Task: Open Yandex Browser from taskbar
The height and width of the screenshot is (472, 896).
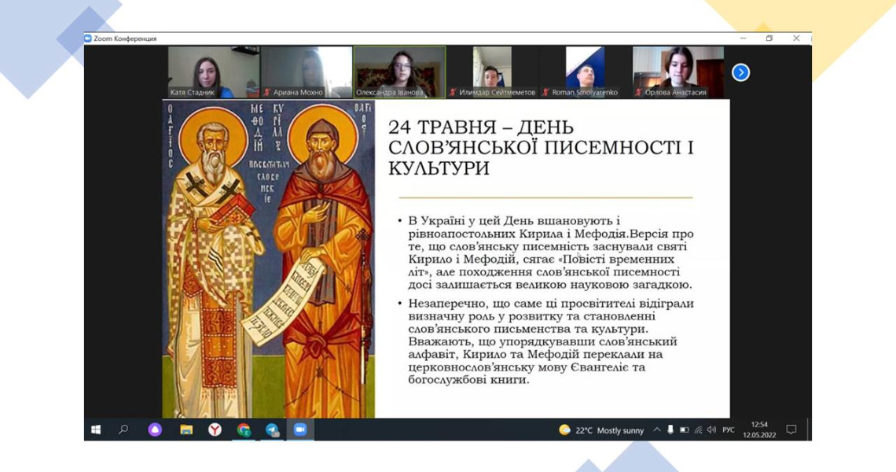Action: (215, 430)
